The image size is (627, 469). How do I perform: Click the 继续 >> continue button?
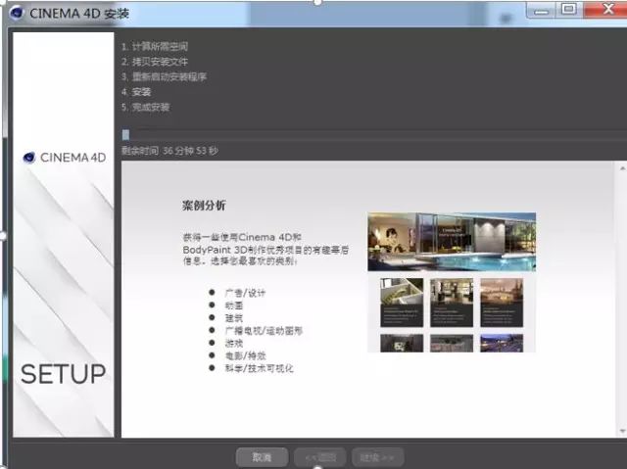377,456
